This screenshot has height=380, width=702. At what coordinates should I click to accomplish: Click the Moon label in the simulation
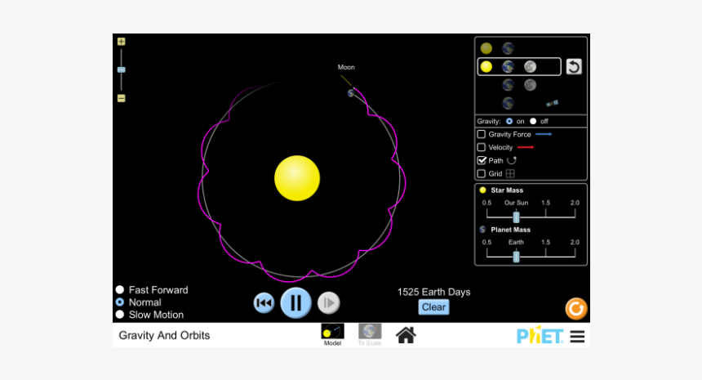tap(346, 67)
